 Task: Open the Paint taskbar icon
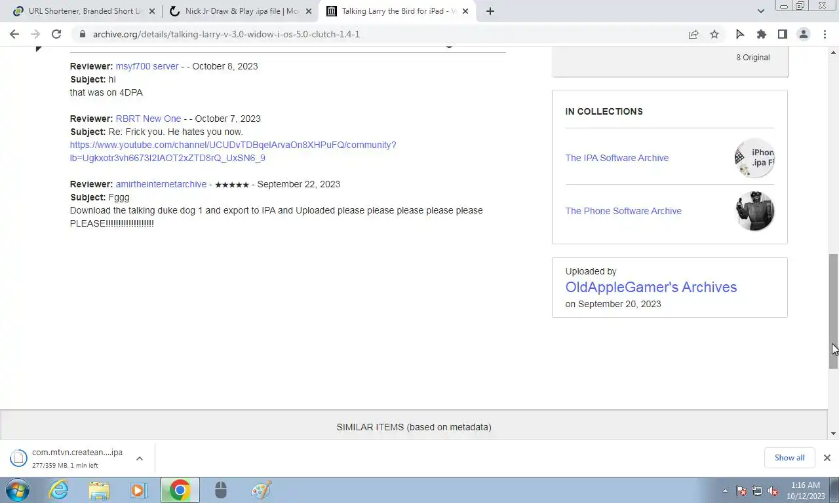tap(261, 490)
